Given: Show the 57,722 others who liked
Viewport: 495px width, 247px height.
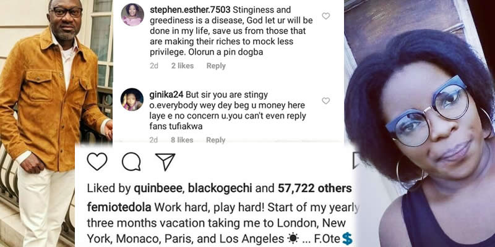Looking at the screenshot, I should pyautogui.click(x=316, y=188).
